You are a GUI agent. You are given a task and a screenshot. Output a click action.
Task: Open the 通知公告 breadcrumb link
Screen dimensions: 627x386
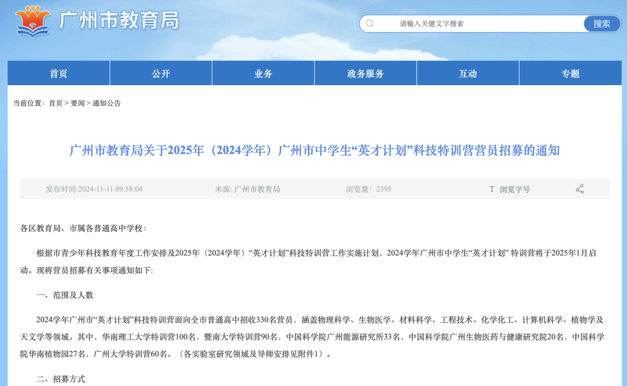click(107, 103)
